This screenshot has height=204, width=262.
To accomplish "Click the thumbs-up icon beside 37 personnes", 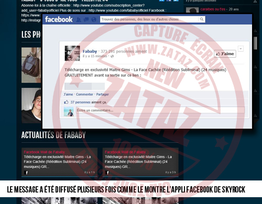I will [x=66, y=102].
